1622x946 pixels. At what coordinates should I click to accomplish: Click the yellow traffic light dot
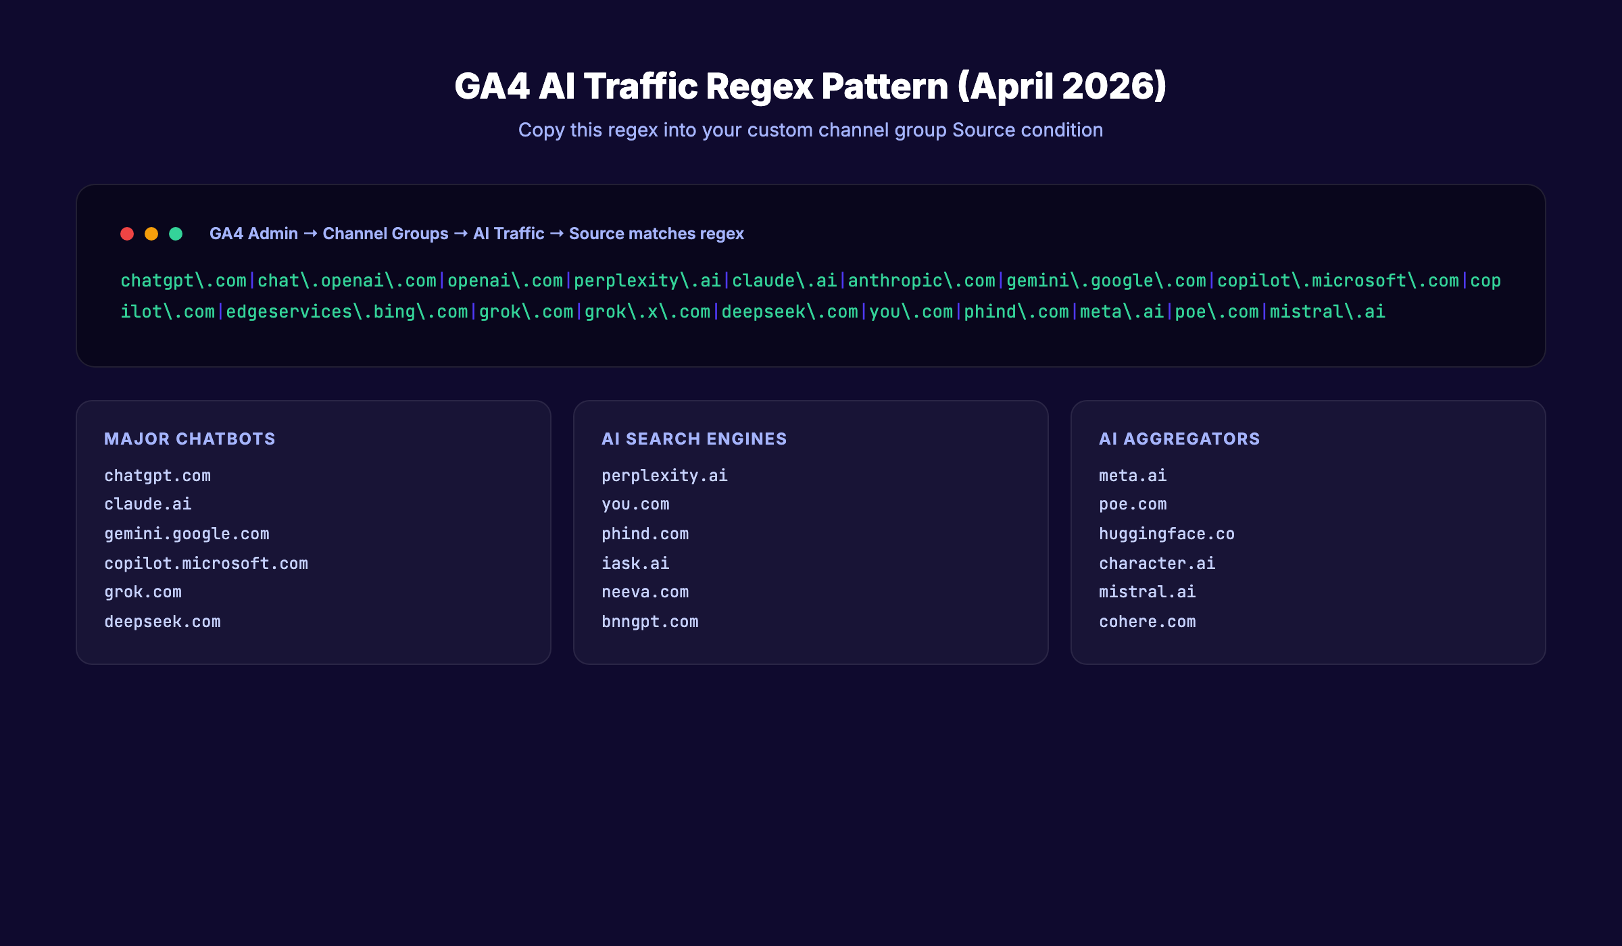151,233
